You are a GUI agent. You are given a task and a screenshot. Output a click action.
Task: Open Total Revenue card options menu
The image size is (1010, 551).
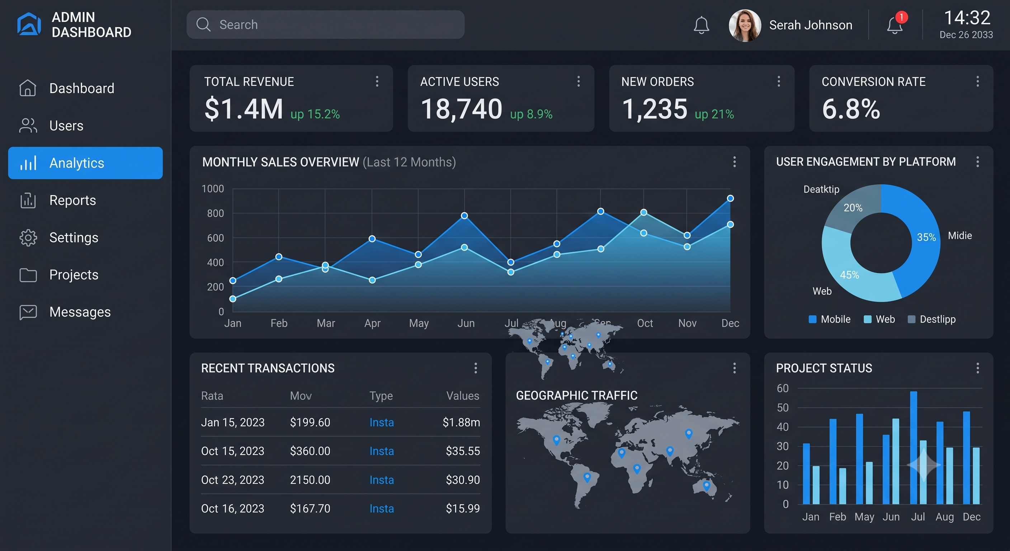point(377,81)
